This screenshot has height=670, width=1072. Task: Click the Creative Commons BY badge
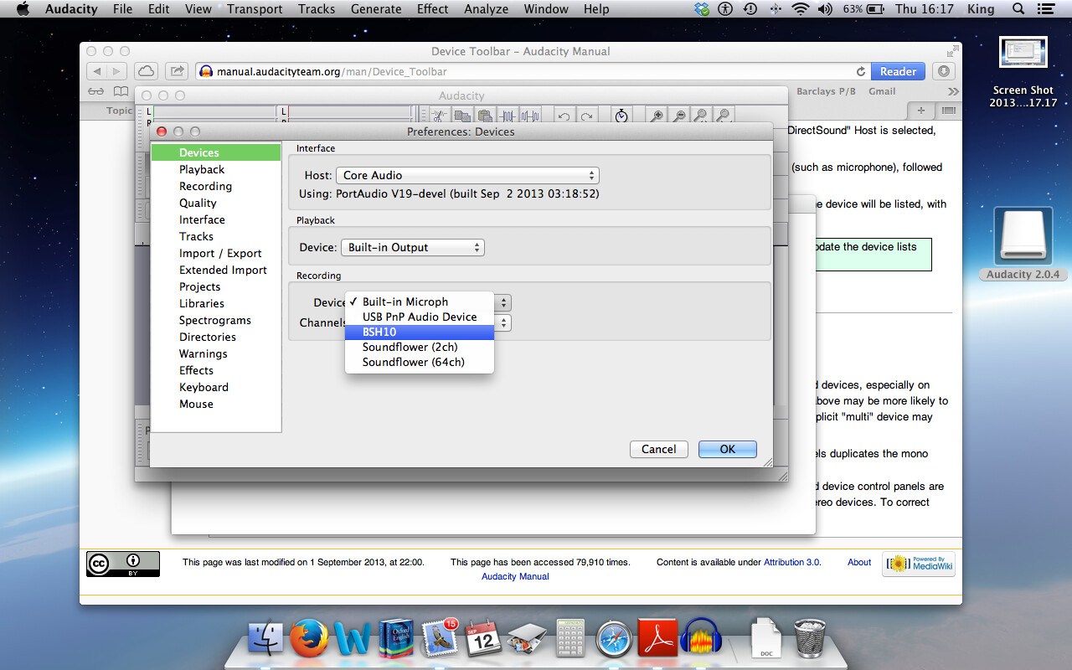tap(123, 564)
